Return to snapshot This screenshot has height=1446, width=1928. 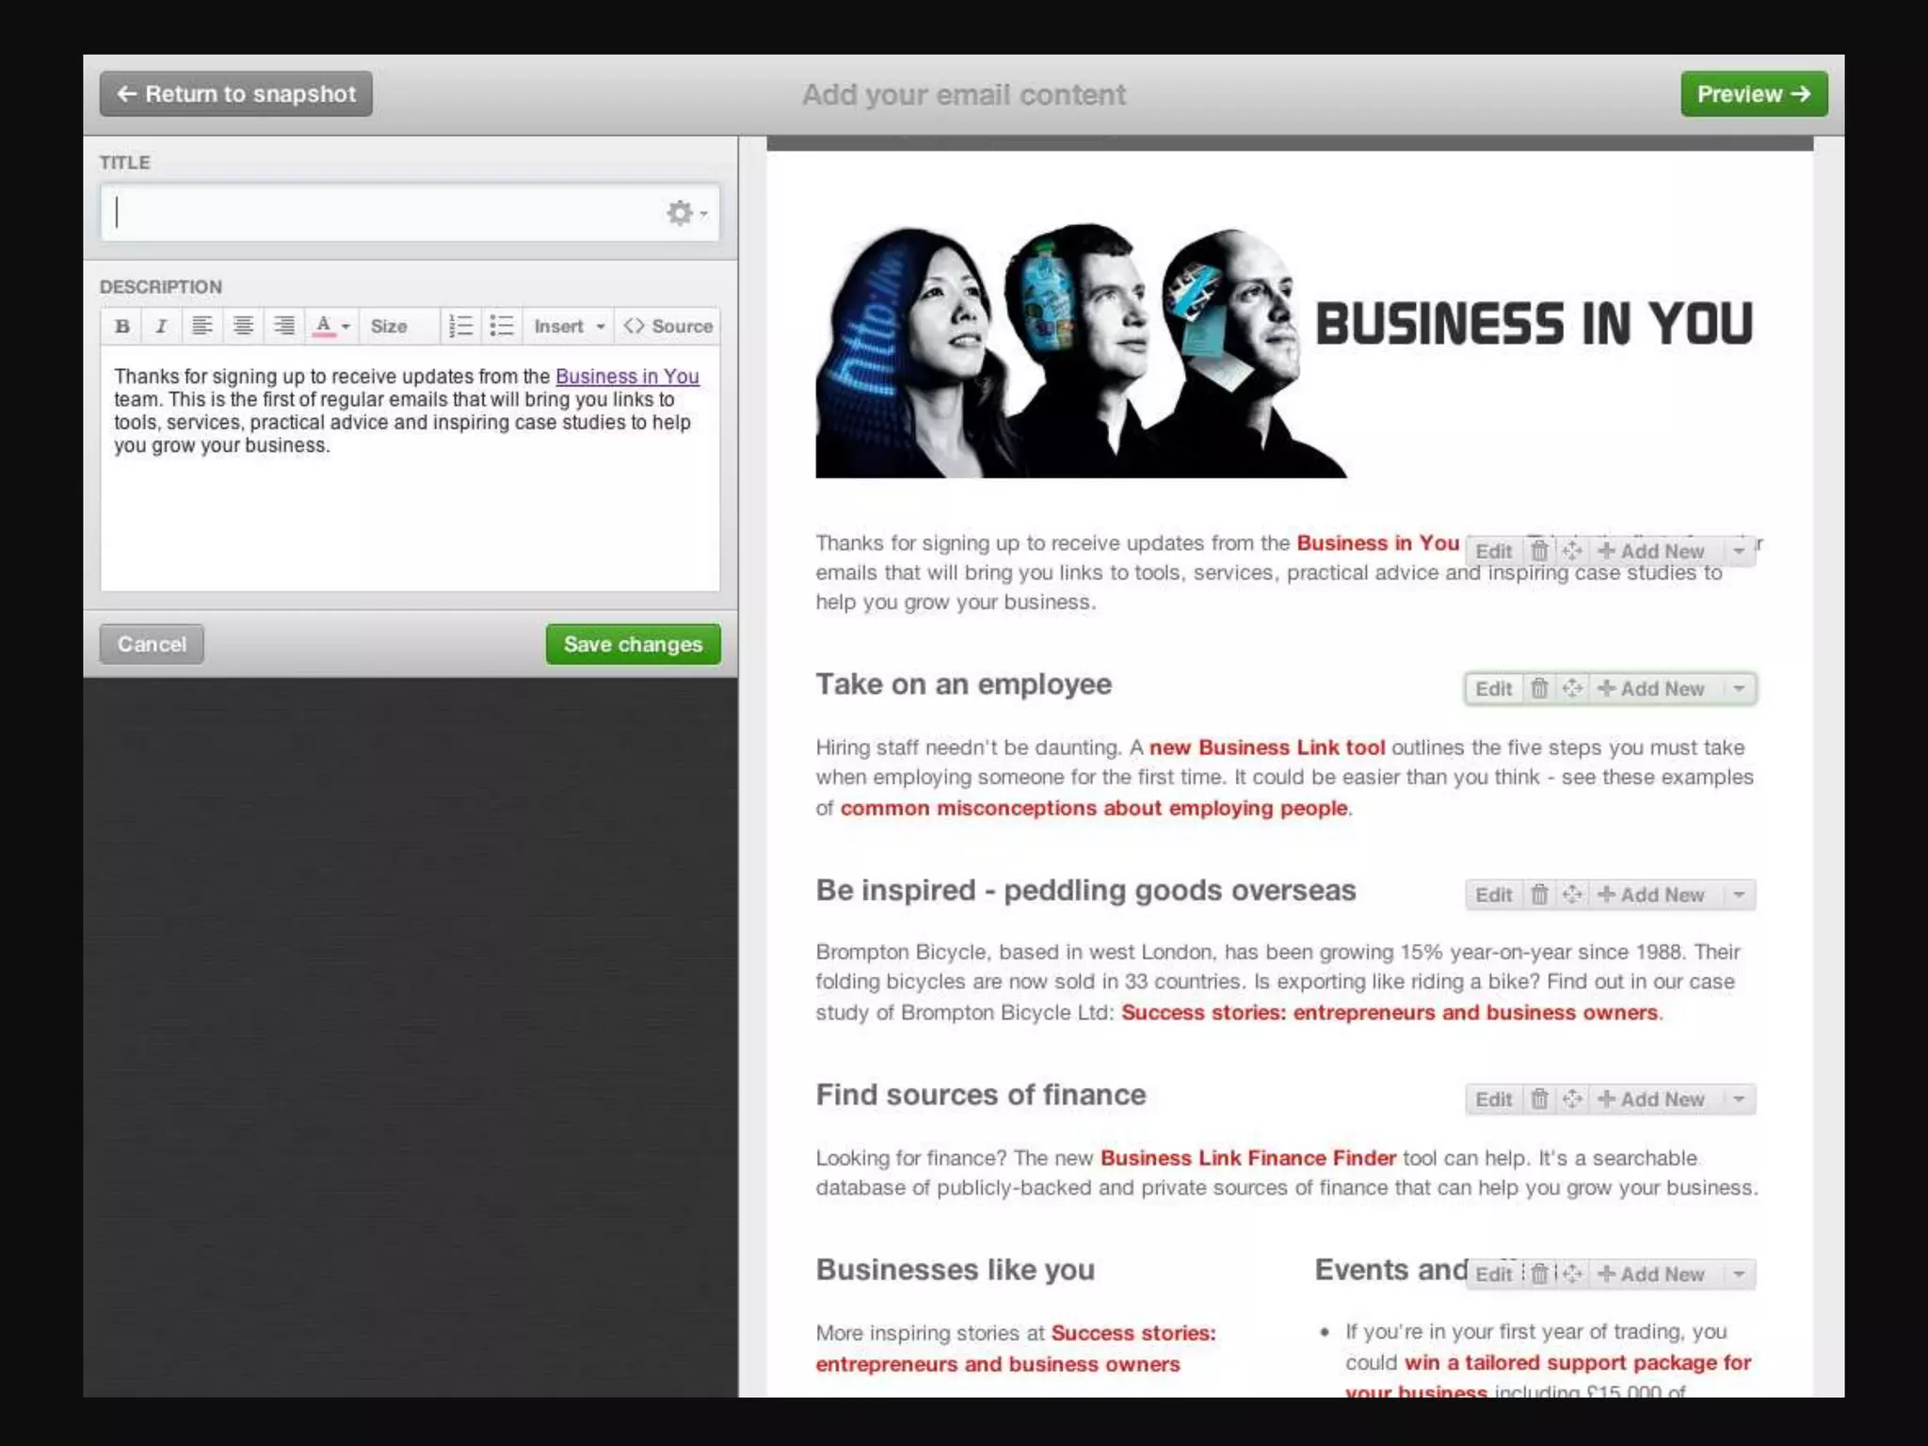(x=236, y=94)
